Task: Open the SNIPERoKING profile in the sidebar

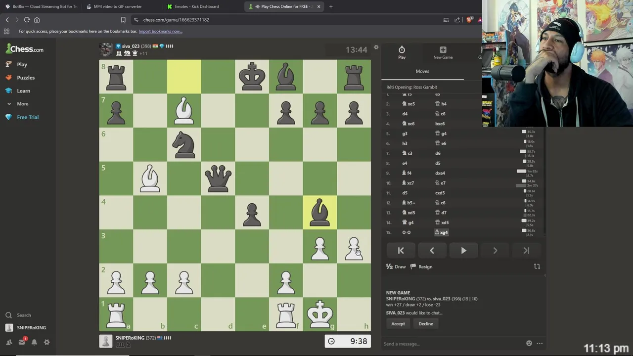Action: pyautogui.click(x=26, y=328)
